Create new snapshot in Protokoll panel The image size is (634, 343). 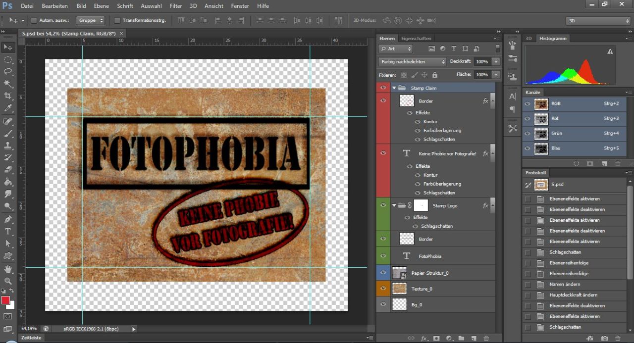(x=604, y=339)
